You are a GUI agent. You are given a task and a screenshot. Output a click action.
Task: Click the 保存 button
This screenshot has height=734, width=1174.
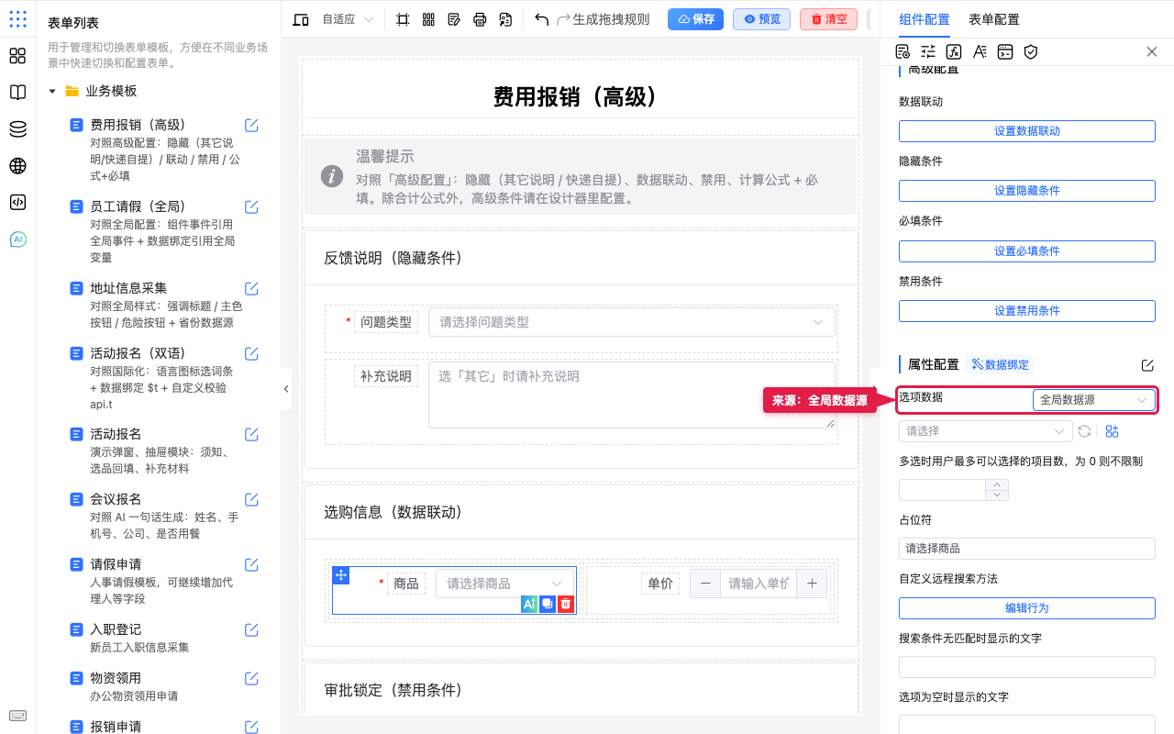695,19
